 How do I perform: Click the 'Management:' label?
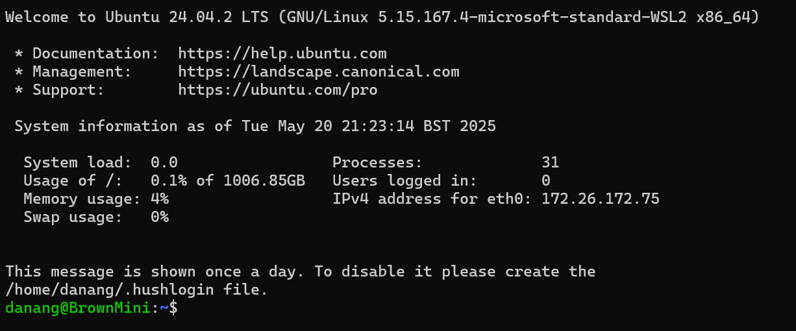[x=82, y=72]
